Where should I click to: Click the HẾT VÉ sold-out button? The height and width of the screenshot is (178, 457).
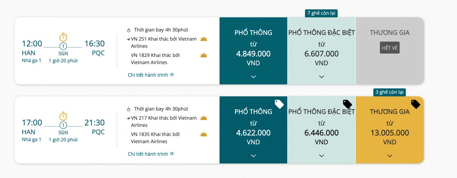point(390,48)
